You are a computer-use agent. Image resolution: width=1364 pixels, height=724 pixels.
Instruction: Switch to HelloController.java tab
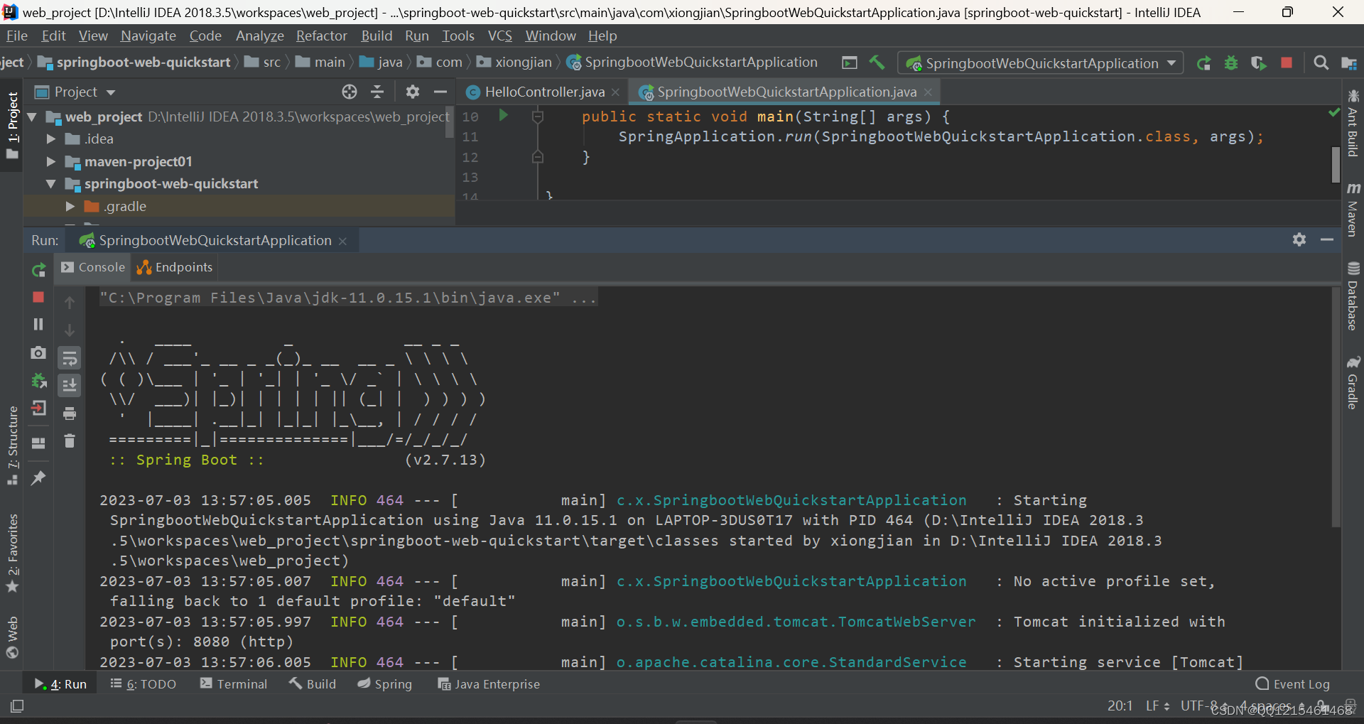click(543, 92)
